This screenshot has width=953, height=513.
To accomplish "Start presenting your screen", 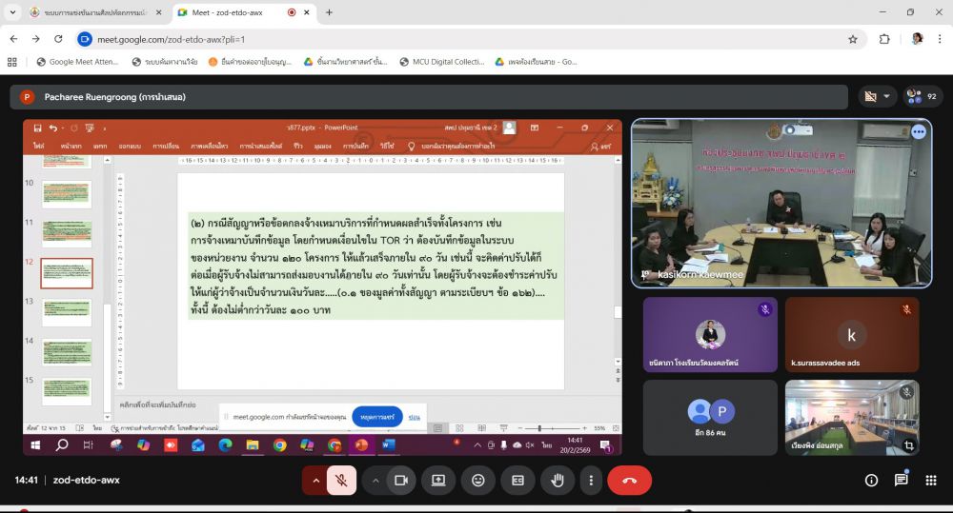I will point(438,481).
